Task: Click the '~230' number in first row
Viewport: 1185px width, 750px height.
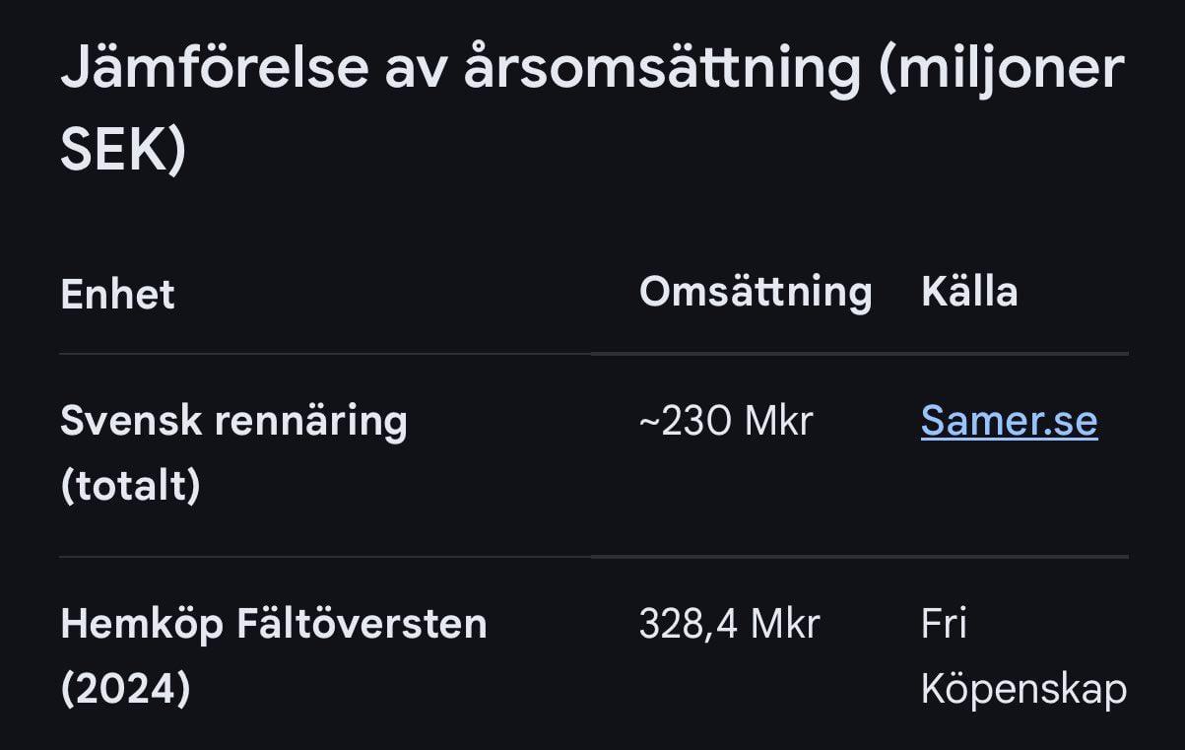Action: [685, 422]
